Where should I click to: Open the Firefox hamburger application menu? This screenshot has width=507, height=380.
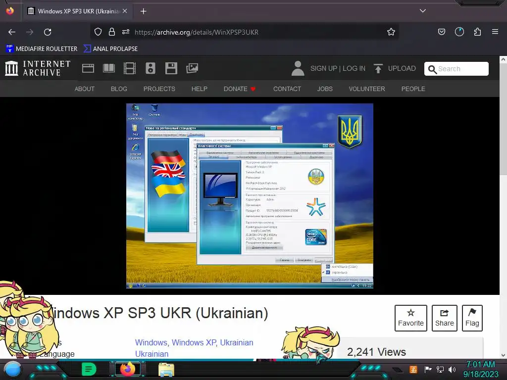coord(495,32)
